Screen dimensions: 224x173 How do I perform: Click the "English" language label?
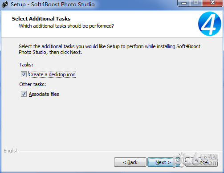(11, 151)
